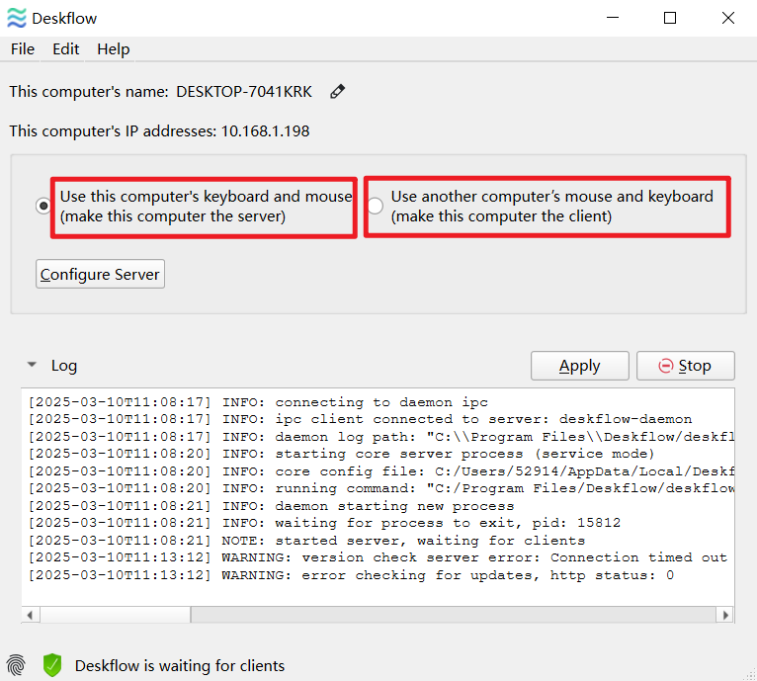Click the IP address 10.168.1.198 text
The image size is (757, 681).
click(x=265, y=131)
